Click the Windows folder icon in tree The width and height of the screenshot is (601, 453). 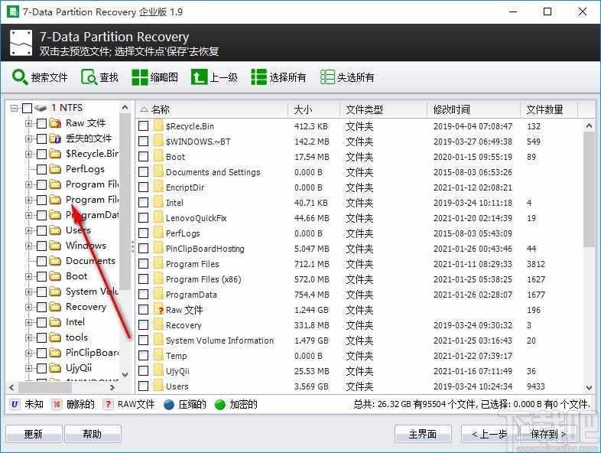(x=55, y=246)
